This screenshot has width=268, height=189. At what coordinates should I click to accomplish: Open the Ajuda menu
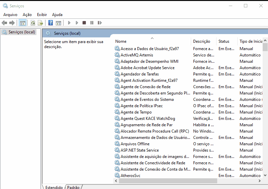click(x=57, y=15)
